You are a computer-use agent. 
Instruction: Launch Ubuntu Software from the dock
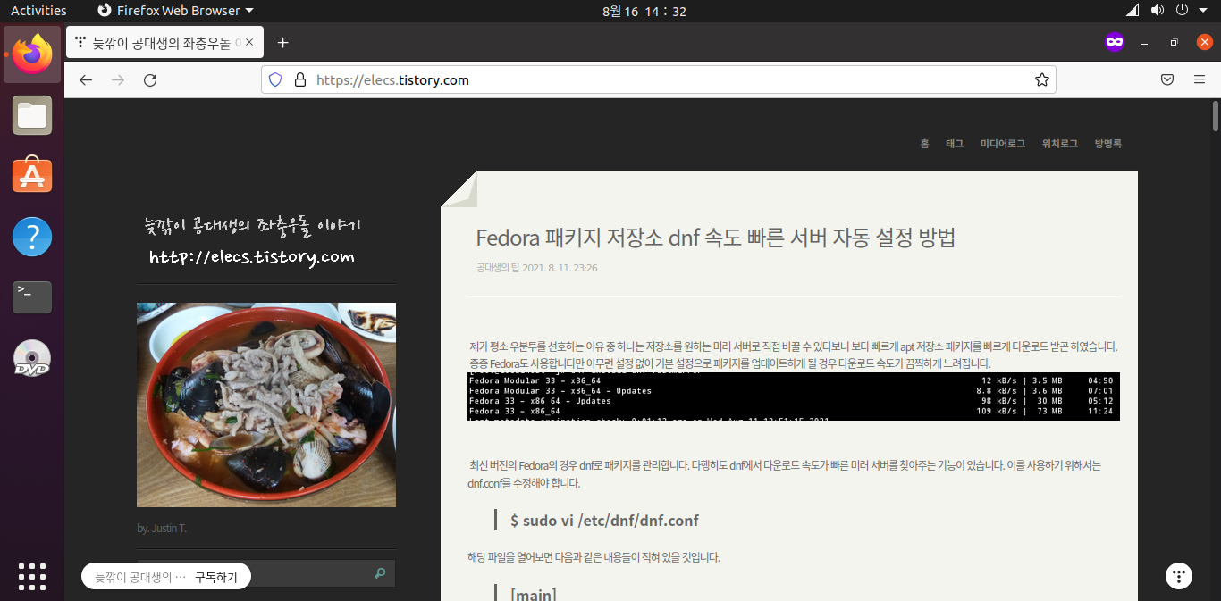click(x=32, y=175)
